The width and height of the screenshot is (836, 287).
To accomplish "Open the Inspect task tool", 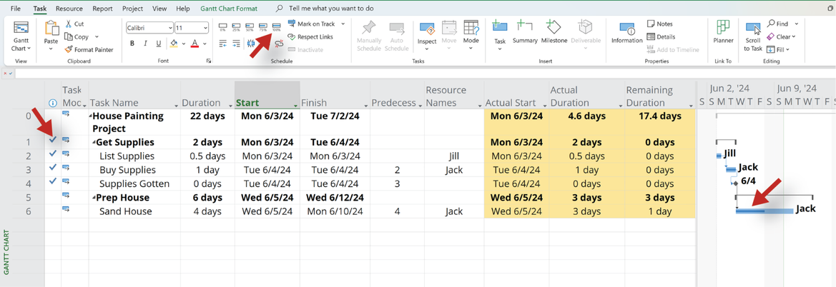I will point(427,36).
